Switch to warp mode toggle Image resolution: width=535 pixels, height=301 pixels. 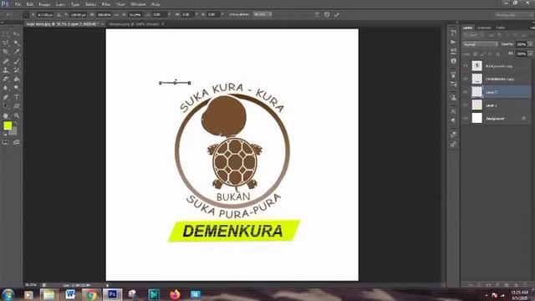(x=317, y=15)
